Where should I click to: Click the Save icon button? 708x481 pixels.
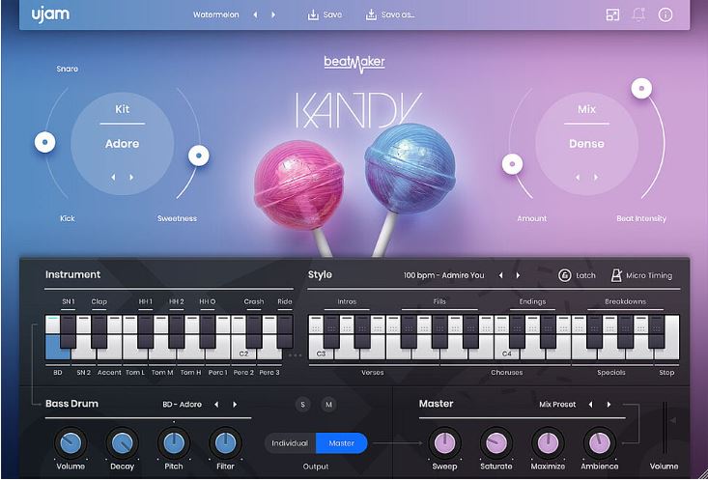click(x=313, y=14)
